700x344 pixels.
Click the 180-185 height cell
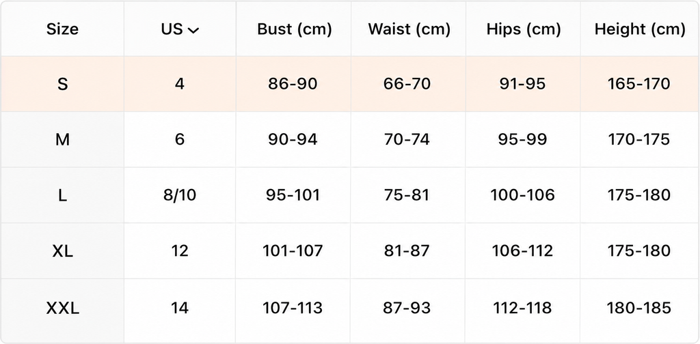(x=639, y=308)
